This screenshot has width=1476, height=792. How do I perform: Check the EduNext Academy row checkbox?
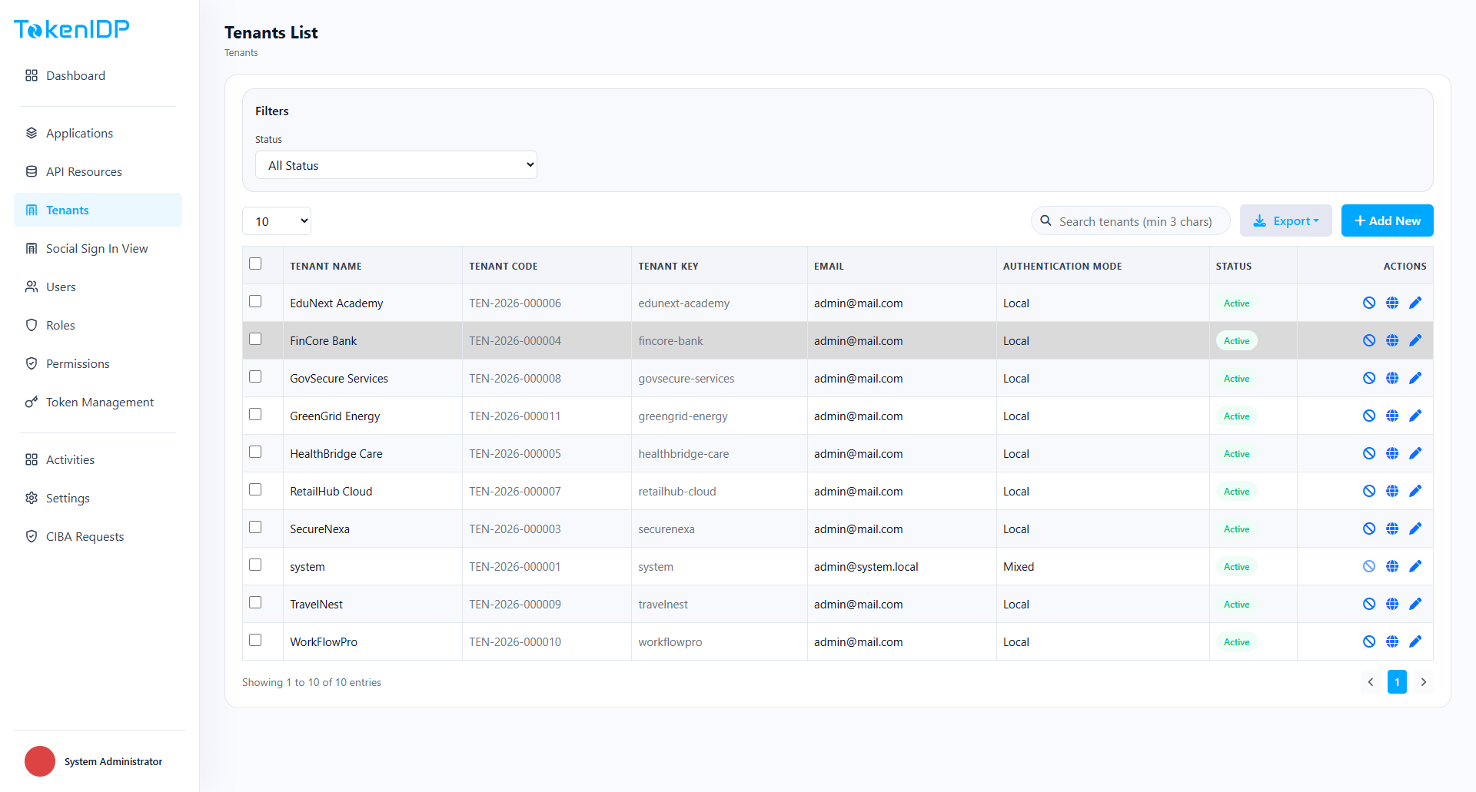tap(255, 301)
